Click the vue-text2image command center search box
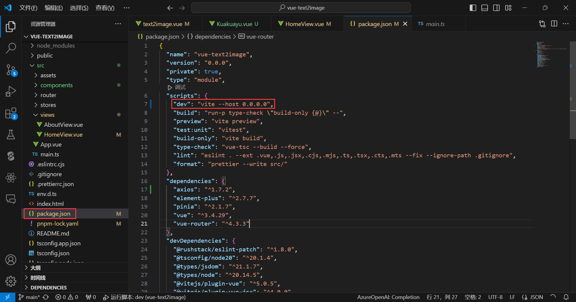This screenshot has width=576, height=302. pyautogui.click(x=301, y=8)
